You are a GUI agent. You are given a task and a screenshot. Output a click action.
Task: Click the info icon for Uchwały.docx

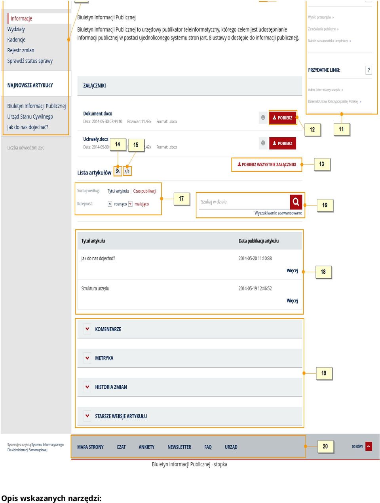click(263, 143)
